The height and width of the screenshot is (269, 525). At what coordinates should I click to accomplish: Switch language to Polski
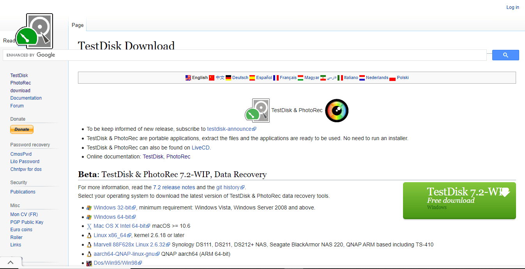coord(403,78)
